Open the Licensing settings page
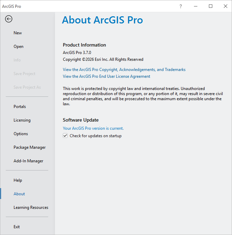232x235 pixels. point(22,120)
